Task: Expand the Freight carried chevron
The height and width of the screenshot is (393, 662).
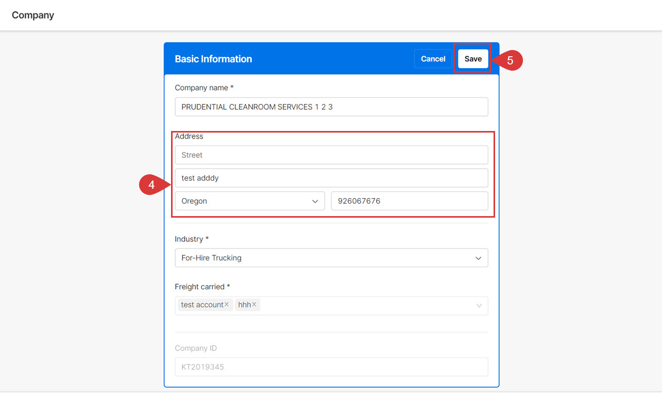Action: pyautogui.click(x=479, y=305)
